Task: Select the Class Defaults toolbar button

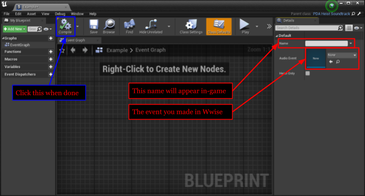Action: [219, 27]
